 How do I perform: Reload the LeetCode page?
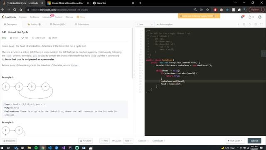(15, 10)
